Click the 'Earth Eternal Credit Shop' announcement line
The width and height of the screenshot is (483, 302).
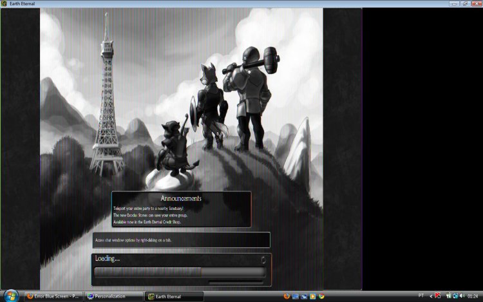(147, 222)
